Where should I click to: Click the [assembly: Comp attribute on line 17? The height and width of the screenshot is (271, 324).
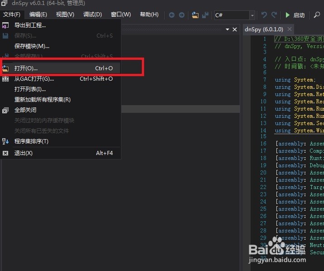tap(300, 151)
